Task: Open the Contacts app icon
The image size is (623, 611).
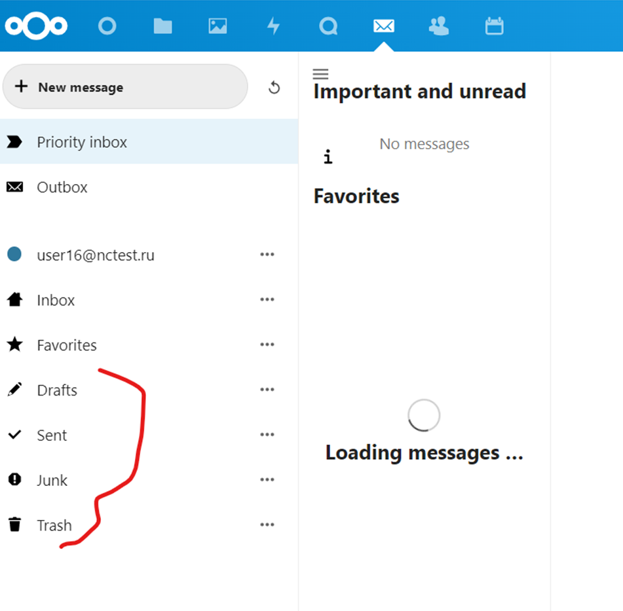Action: (x=438, y=26)
